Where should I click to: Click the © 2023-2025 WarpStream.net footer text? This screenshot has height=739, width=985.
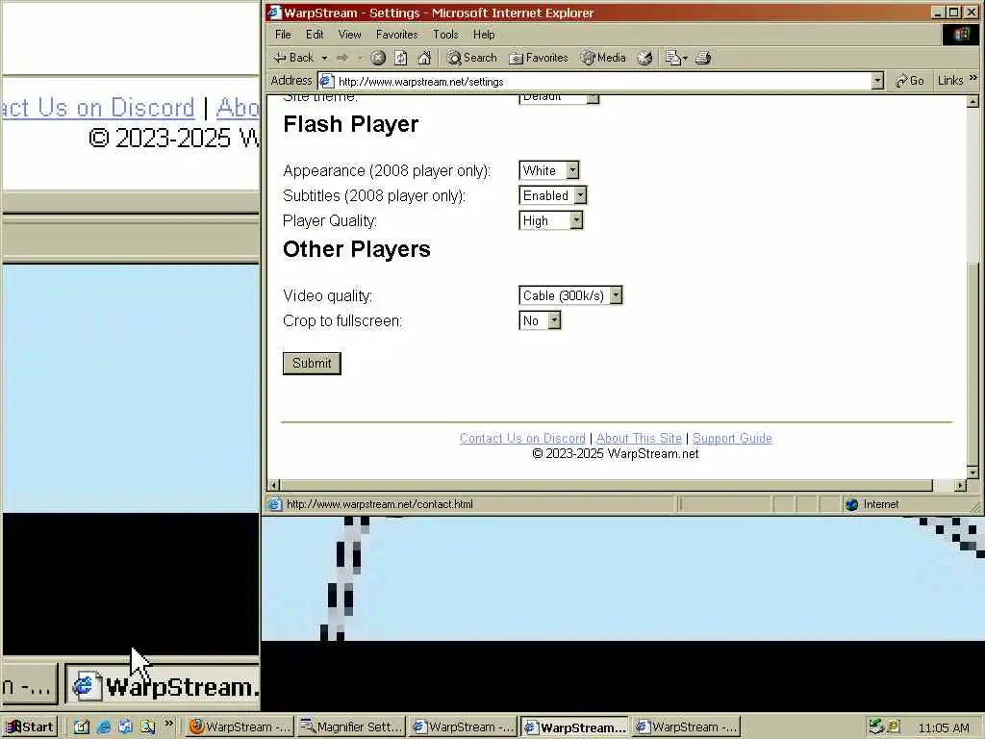tap(615, 454)
